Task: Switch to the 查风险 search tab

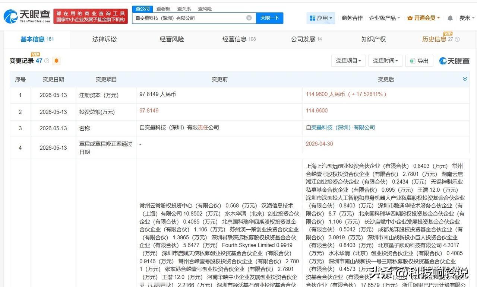Action: tap(205, 9)
